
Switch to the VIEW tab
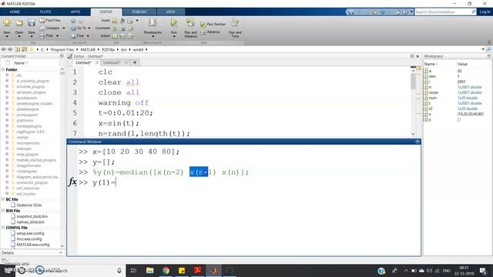click(171, 12)
